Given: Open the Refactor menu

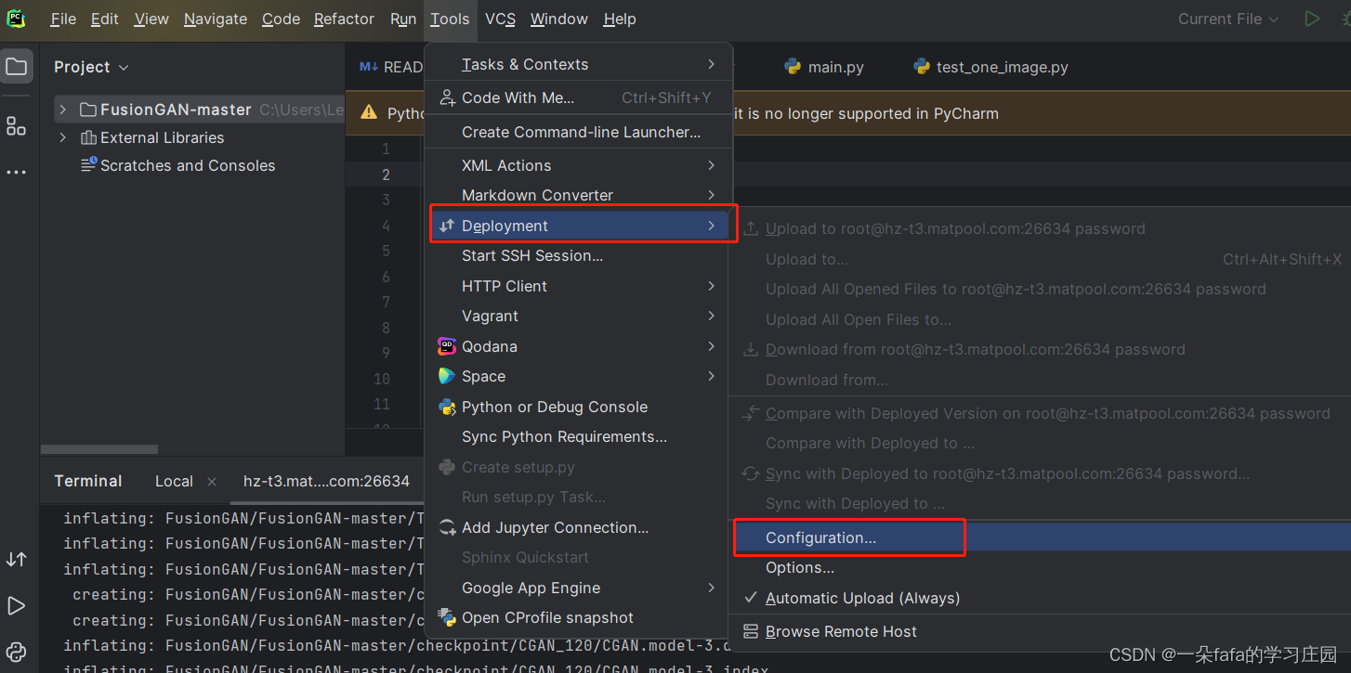Looking at the screenshot, I should (344, 19).
